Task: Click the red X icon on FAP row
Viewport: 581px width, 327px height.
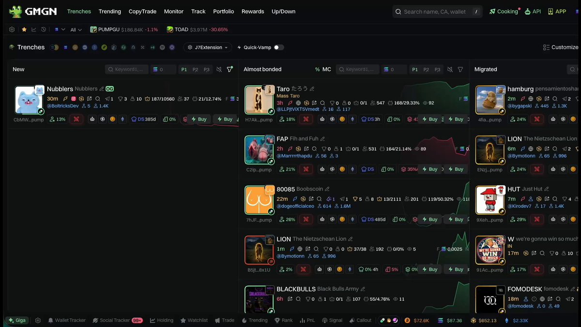Action: [306, 169]
